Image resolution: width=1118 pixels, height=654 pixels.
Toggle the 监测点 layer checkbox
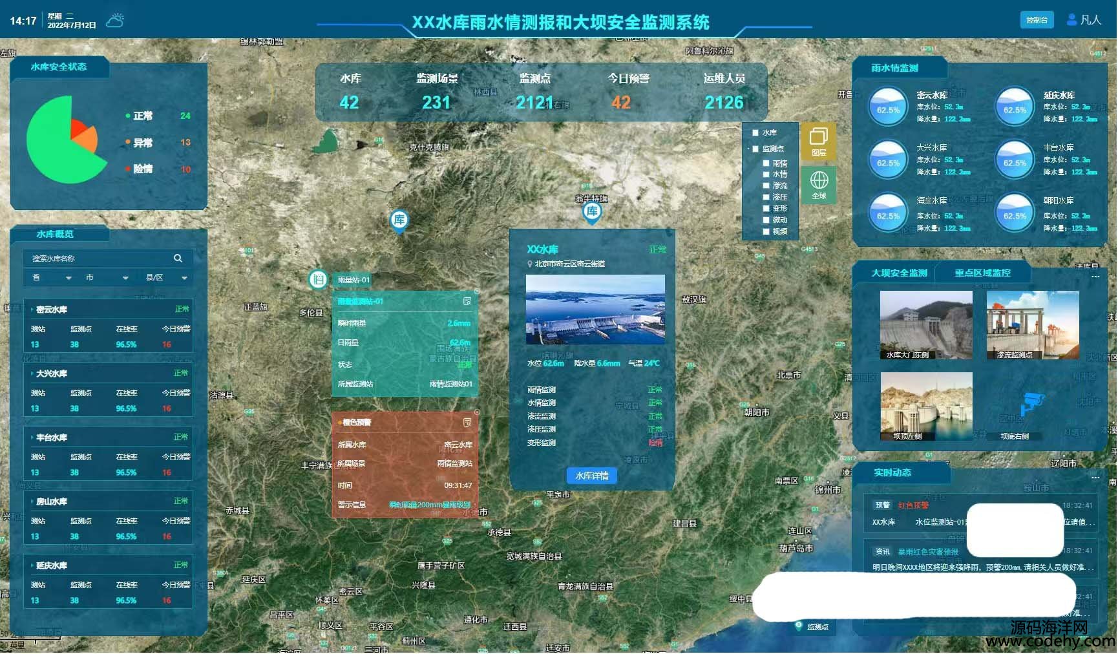(755, 149)
